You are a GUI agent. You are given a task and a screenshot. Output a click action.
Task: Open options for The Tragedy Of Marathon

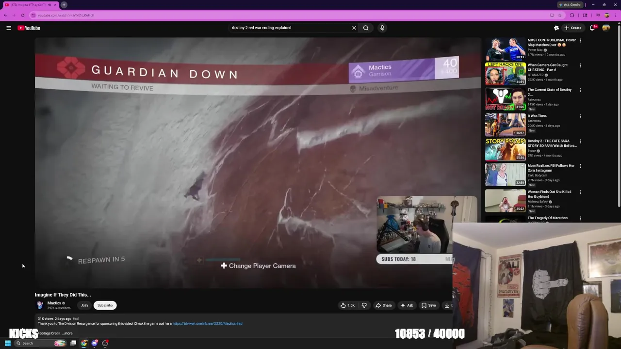[x=580, y=218]
